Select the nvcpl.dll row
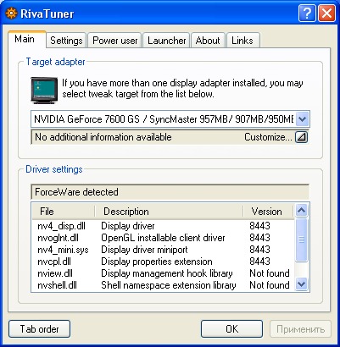The image size is (340, 347). 163,262
